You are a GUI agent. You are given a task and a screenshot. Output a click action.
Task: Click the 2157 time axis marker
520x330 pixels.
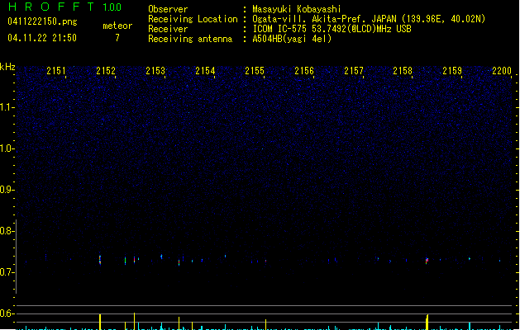tap(354, 71)
